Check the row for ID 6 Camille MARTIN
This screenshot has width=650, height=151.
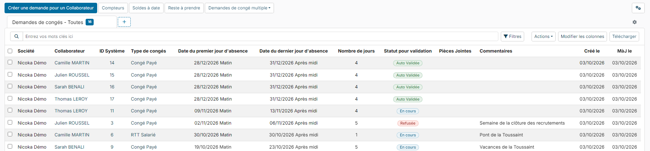click(x=10, y=134)
